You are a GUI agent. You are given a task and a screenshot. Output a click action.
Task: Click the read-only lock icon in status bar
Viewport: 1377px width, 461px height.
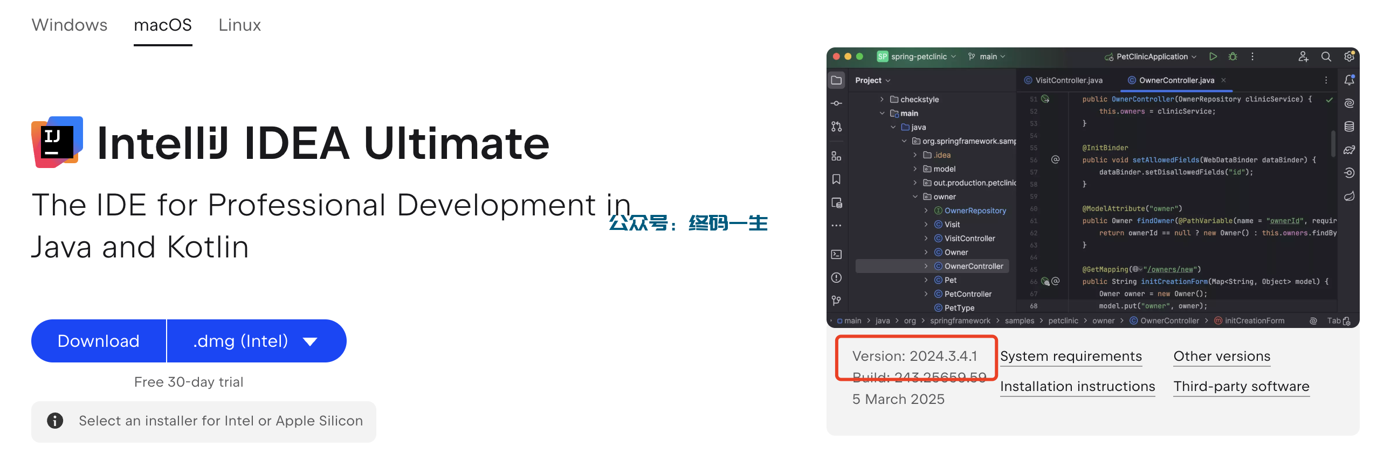(1347, 321)
